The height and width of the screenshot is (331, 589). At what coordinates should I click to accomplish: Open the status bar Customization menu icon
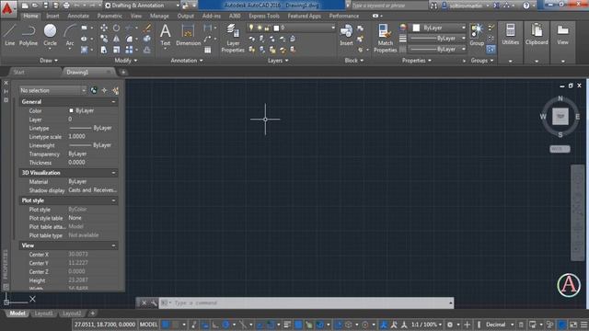click(583, 325)
